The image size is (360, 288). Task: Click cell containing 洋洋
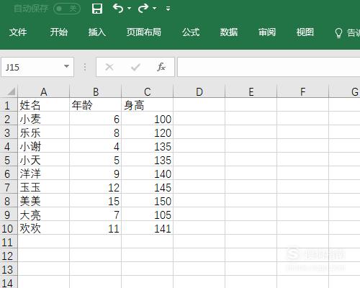click(44, 174)
